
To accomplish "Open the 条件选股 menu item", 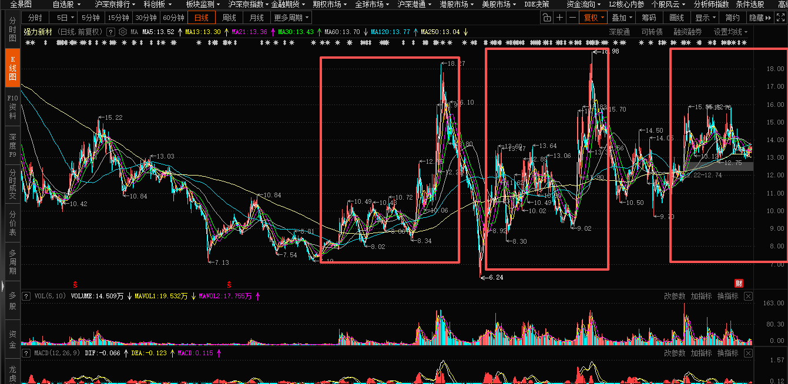I will (750, 4).
